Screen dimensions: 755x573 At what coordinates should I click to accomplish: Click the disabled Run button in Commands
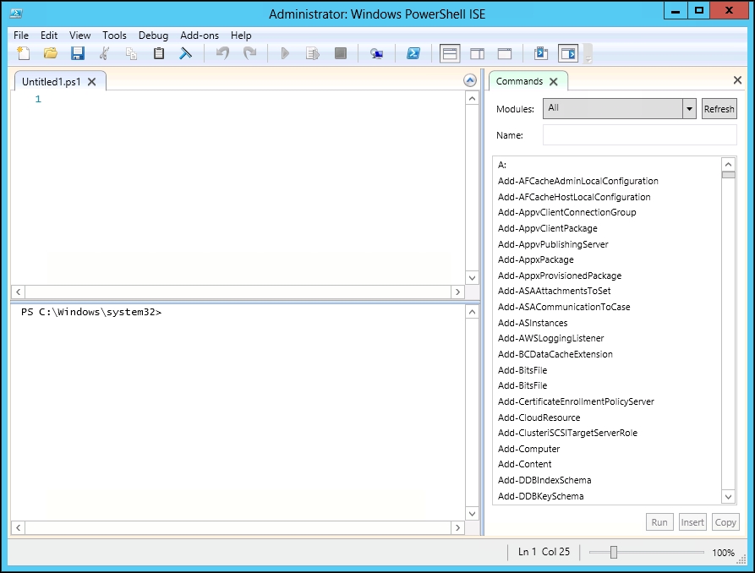(659, 522)
